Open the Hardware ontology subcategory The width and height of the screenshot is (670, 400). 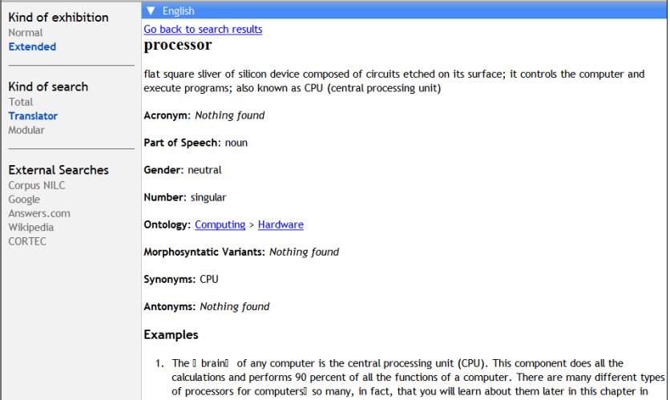281,225
